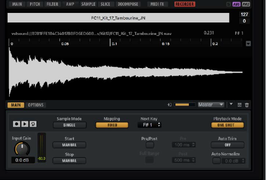Open the OPTIONS tab
Image resolution: width=266 pixels, height=180 pixels.
tap(36, 105)
